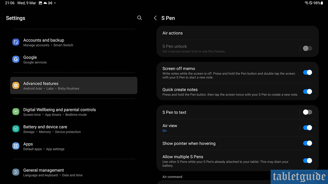Screen dimensions: 328x184
Task: Tap the Digital Wellbeing green icon
Action: pos(16,112)
